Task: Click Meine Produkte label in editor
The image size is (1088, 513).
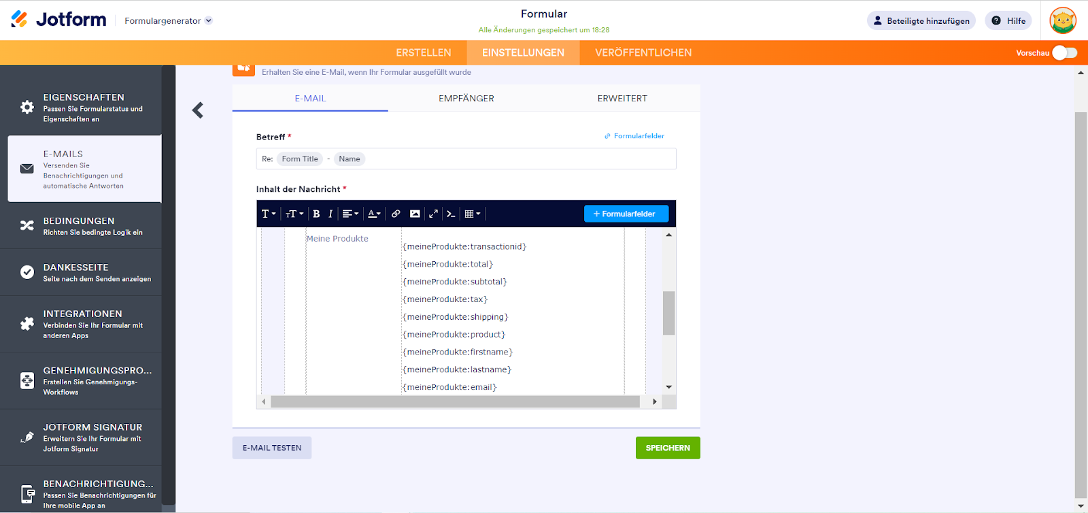Action: click(337, 239)
